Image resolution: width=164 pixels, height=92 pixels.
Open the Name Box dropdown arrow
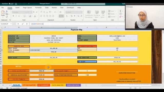tap(11, 24)
